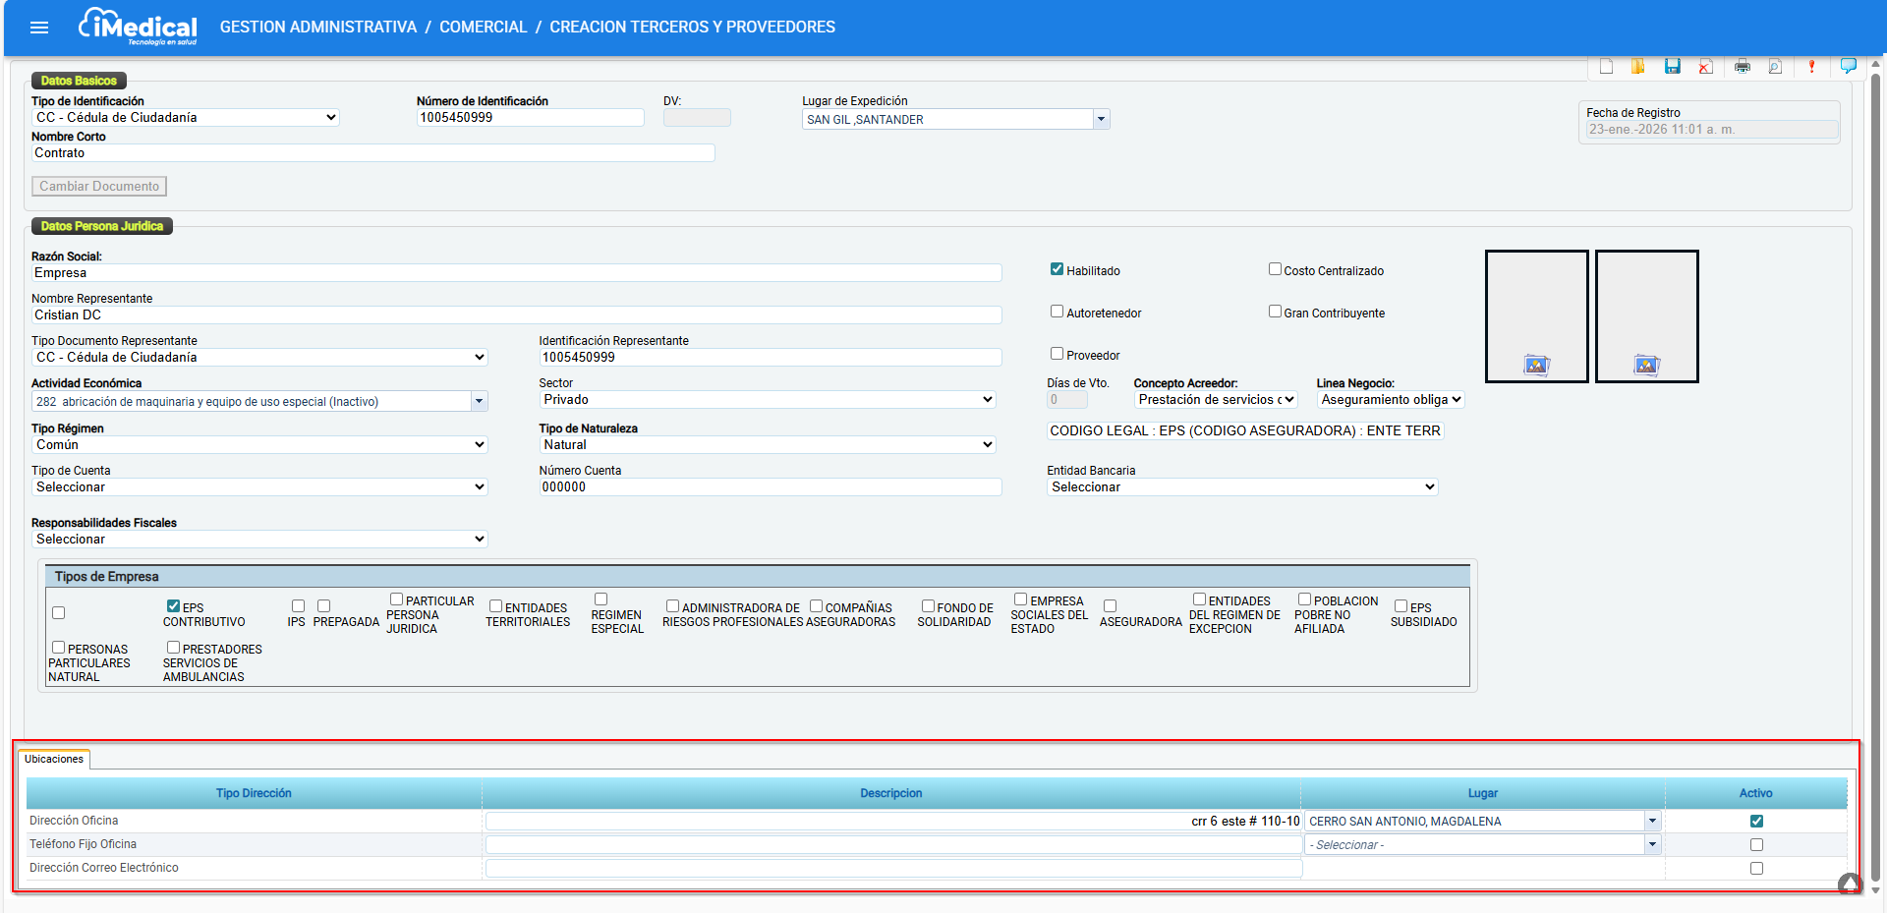This screenshot has height=913, width=1887.
Task: Click the Activo column header
Action: pos(1756,794)
